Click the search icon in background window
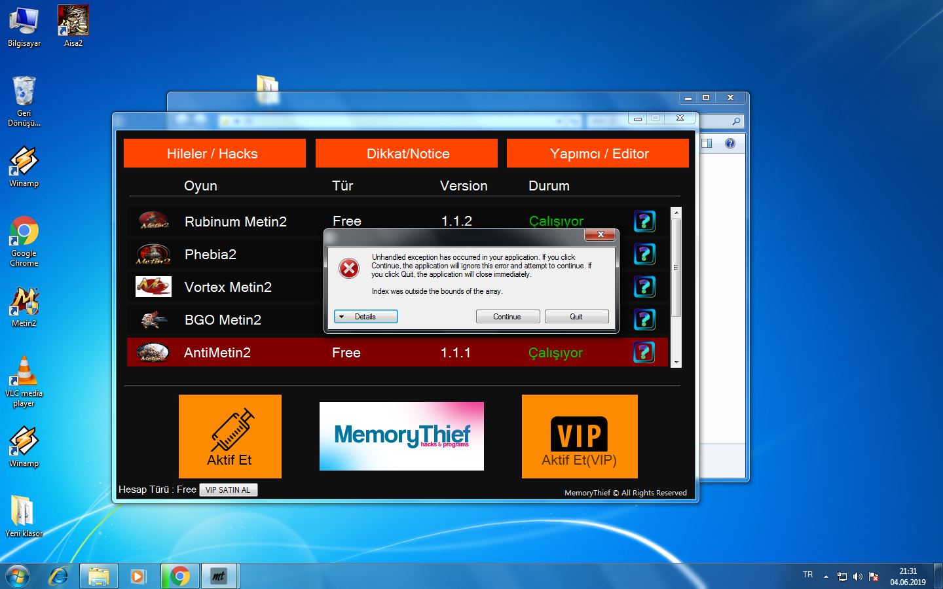943x589 pixels. [x=736, y=121]
